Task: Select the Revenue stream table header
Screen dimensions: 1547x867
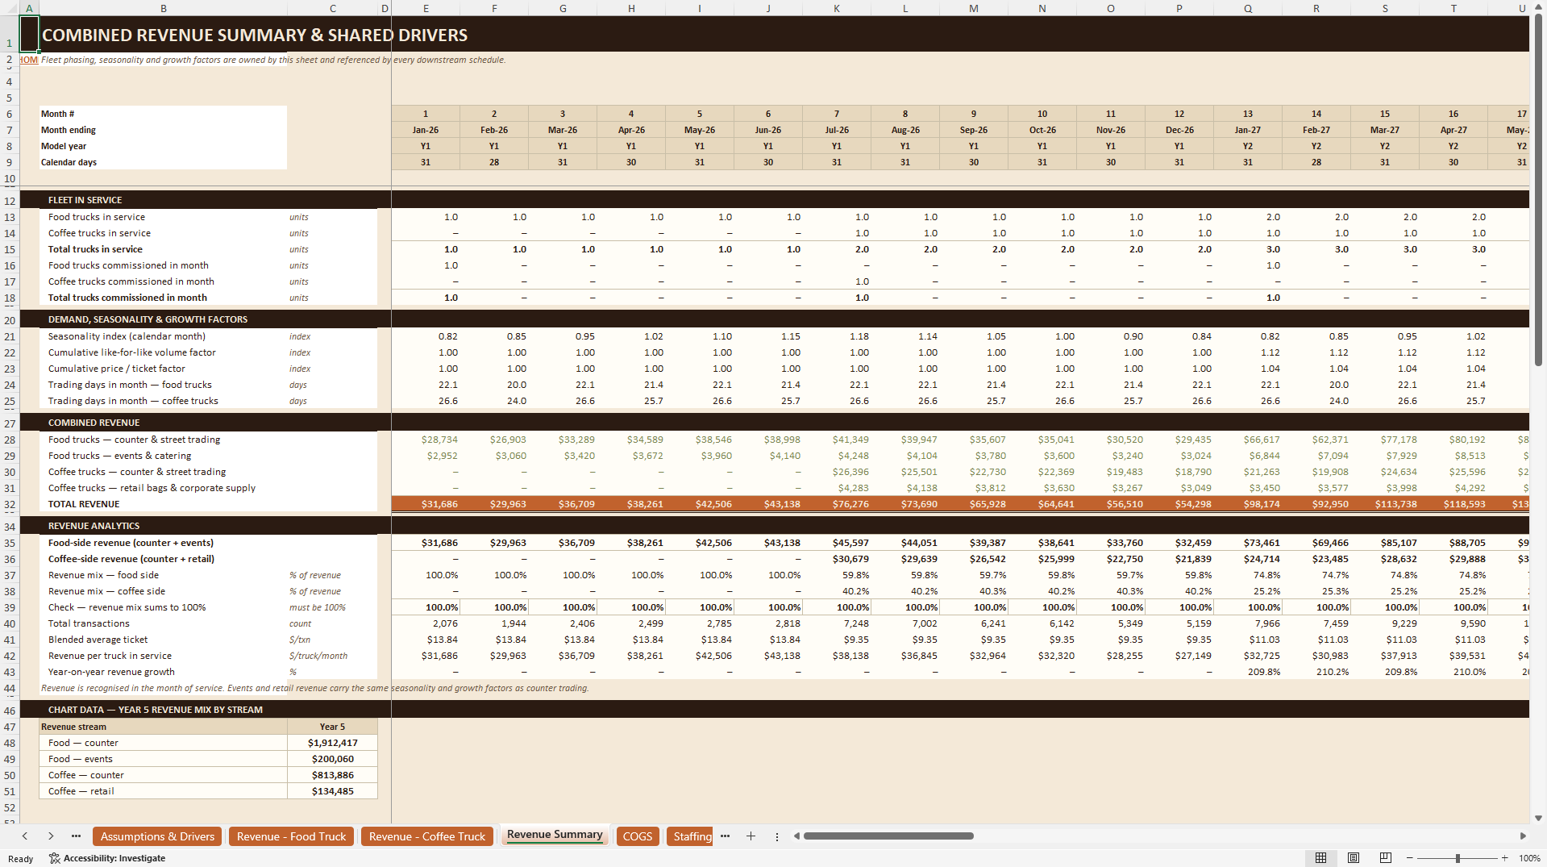Action: [x=164, y=727]
